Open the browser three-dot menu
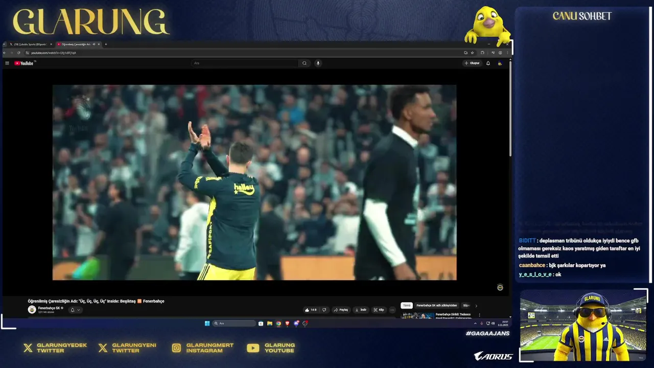This screenshot has width=654, height=368. click(507, 53)
